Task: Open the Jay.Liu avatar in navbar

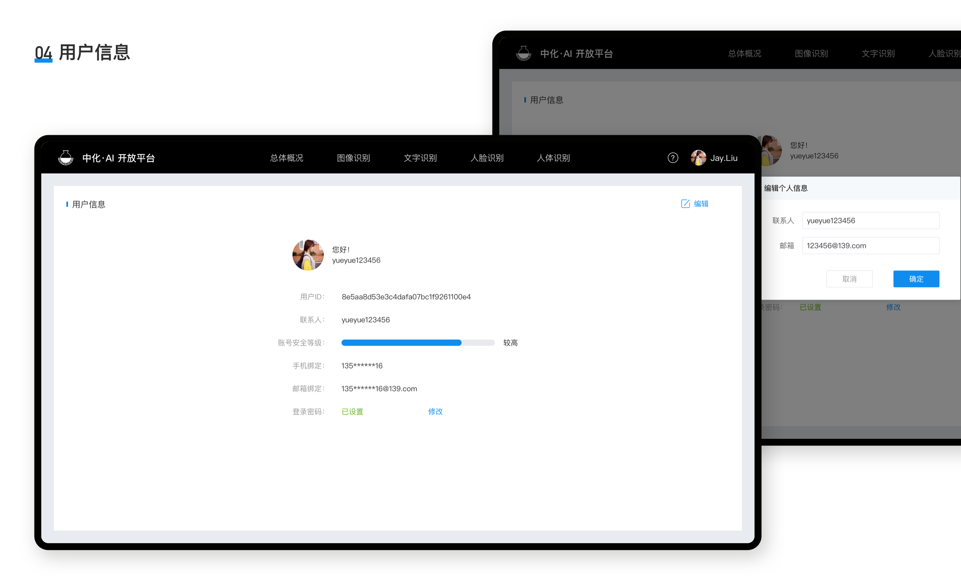Action: [699, 158]
